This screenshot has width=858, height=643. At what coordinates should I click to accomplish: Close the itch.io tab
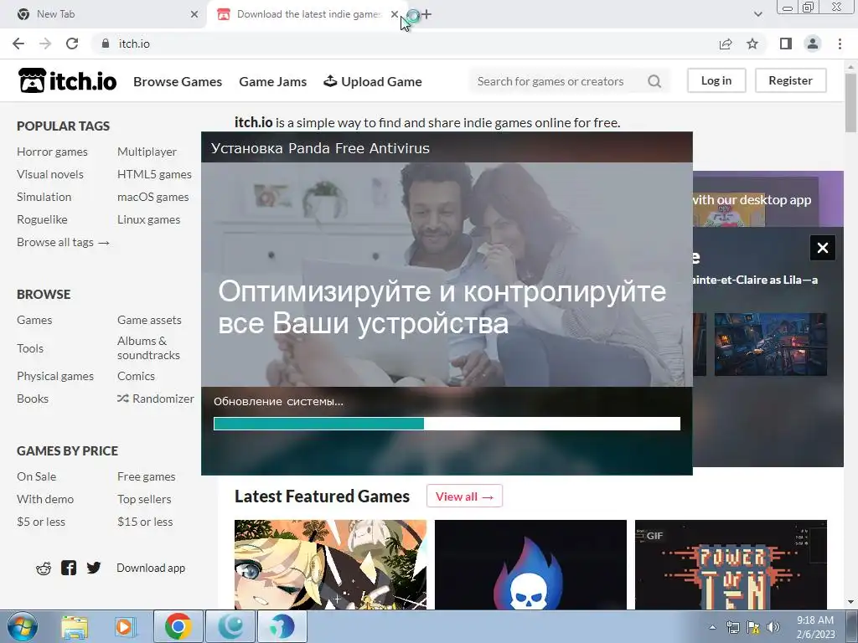[x=395, y=14]
